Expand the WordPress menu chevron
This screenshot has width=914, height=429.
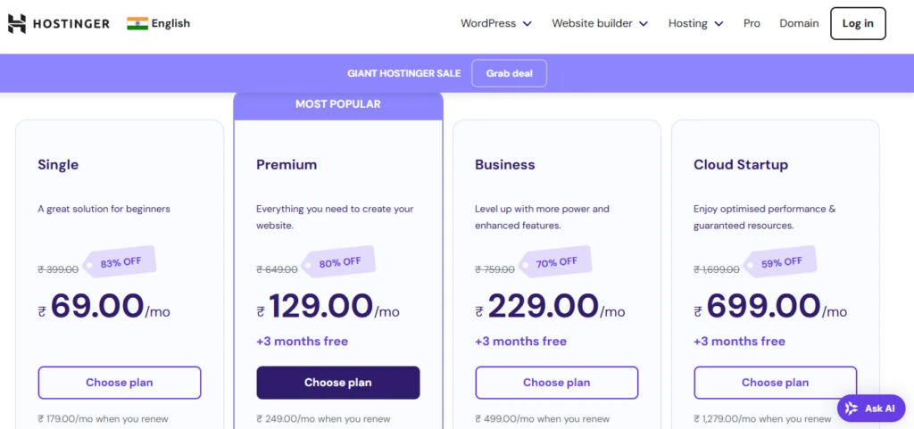point(527,24)
